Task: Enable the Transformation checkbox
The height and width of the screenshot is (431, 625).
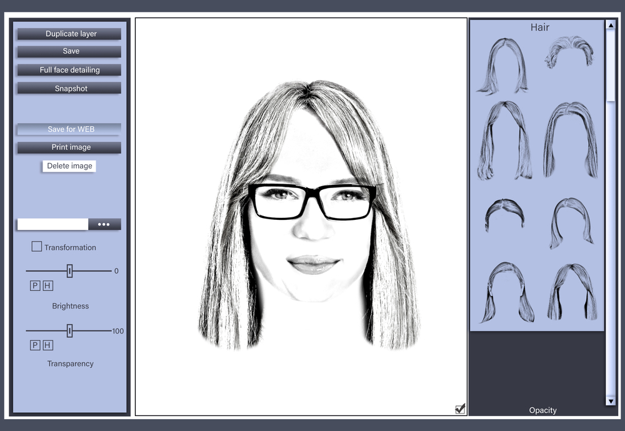Action: pos(37,247)
